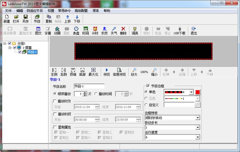240x152 pixels.
Task: Click the black LED preview screen
Action: [143, 51]
